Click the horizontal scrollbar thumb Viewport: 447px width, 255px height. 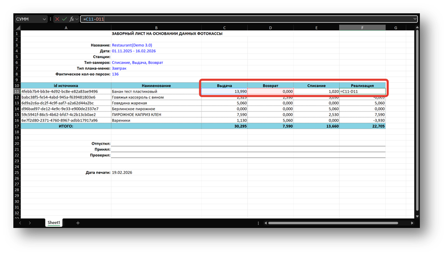[333, 223]
